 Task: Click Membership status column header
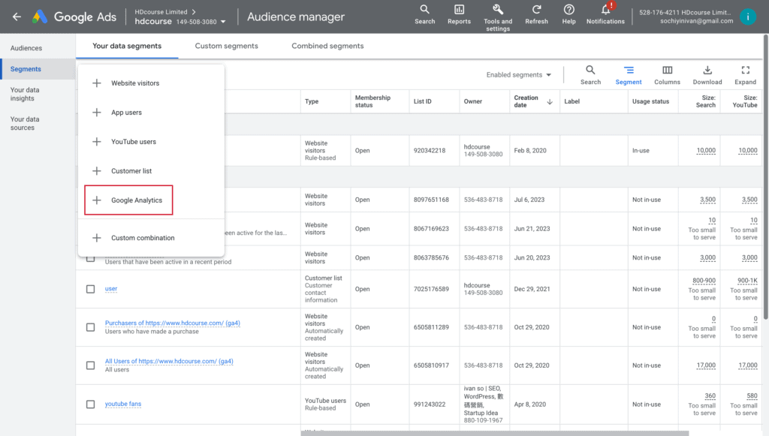point(372,101)
